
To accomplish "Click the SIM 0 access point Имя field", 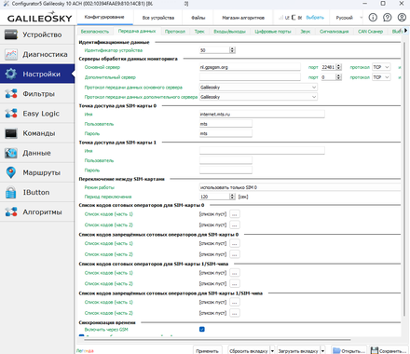I will (262, 115).
